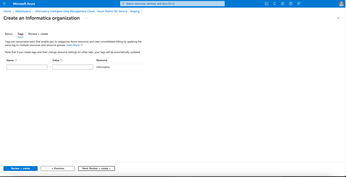Screen dimensions: 346x177
Task: Go to the Marketplace breadcrumb
Action: click(23, 11)
